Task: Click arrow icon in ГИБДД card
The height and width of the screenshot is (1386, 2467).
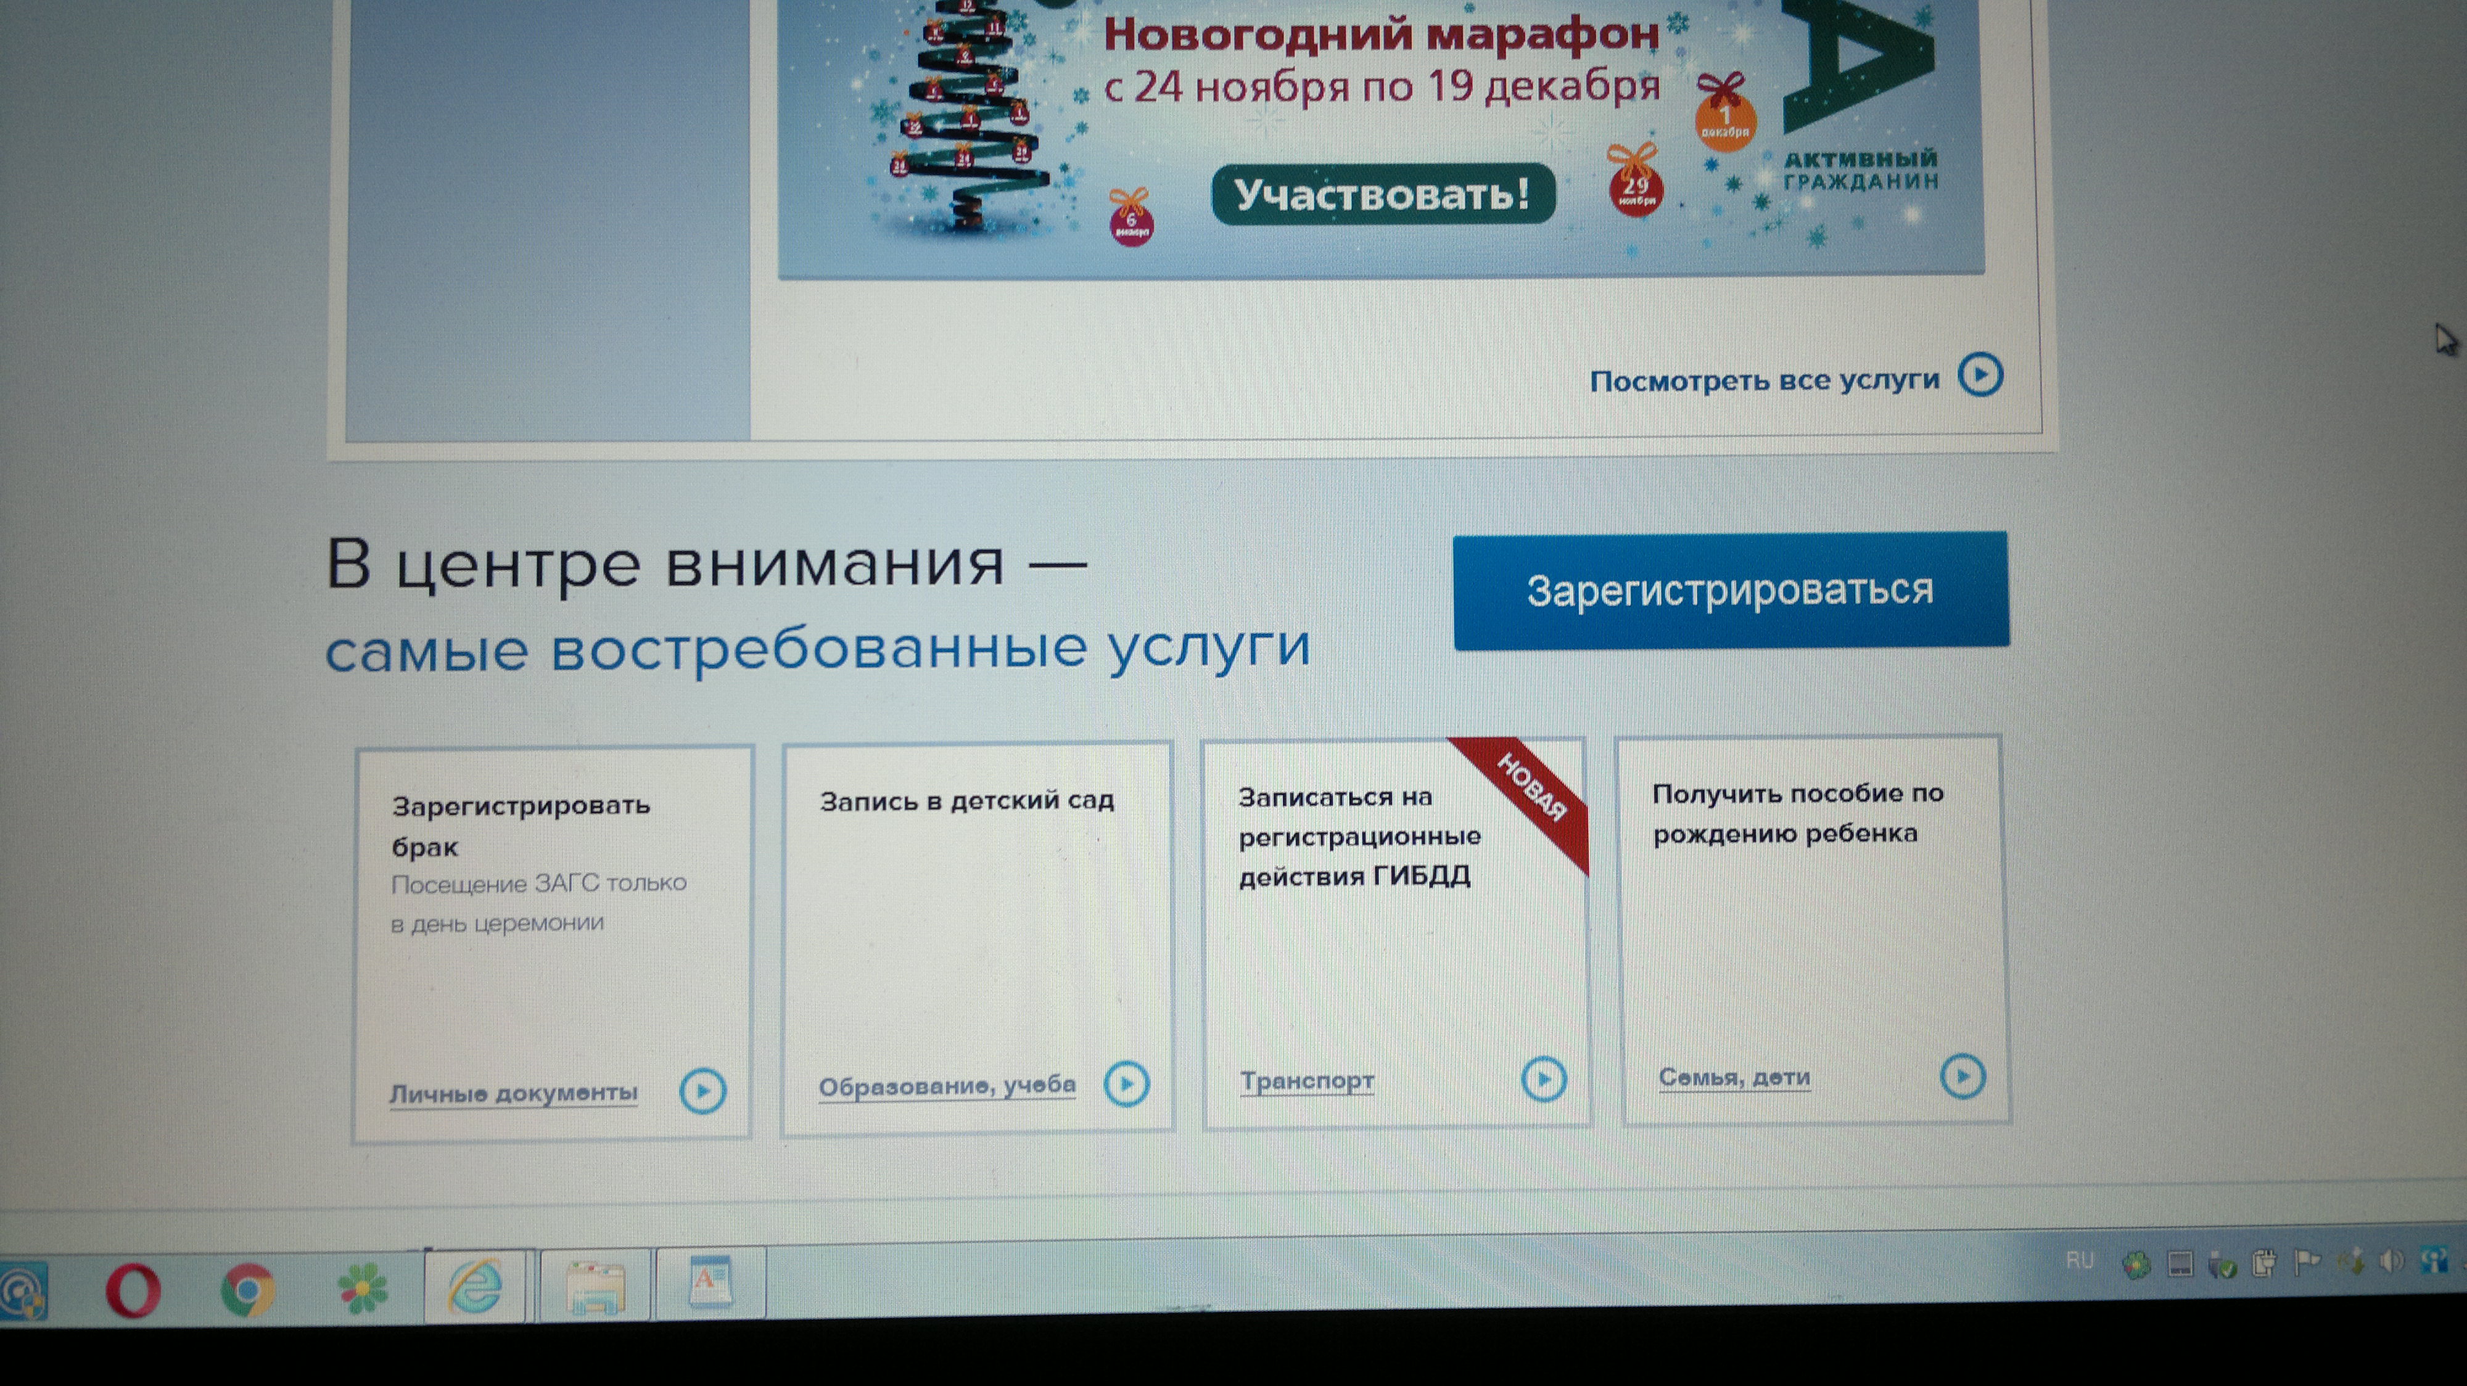Action: [x=1544, y=1079]
